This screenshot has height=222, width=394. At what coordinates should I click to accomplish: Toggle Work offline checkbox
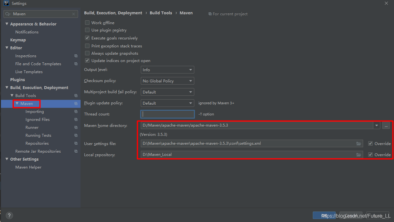87,23
